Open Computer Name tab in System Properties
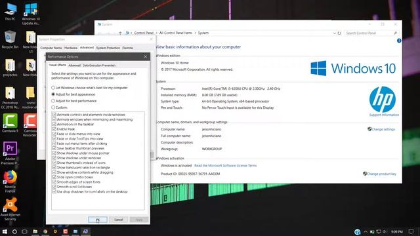The image size is (420, 236). [51, 48]
